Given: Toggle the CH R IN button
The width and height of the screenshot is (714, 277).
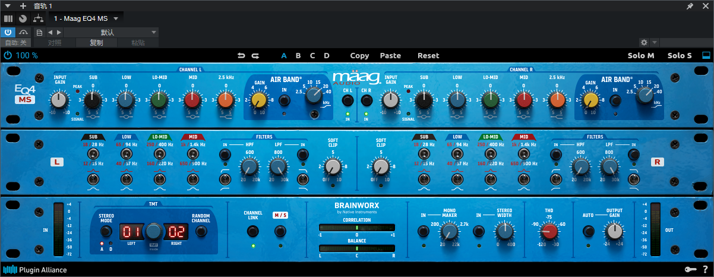Looking at the screenshot, I should point(366,100).
